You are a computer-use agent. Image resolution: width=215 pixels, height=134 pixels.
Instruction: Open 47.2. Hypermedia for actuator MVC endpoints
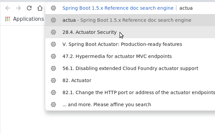point(117,56)
